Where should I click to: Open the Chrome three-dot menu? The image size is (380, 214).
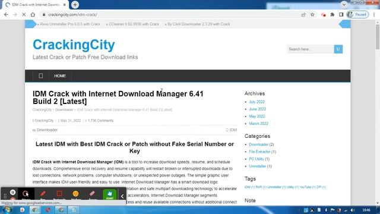pos(374,14)
